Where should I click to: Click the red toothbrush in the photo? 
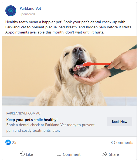(97, 64)
